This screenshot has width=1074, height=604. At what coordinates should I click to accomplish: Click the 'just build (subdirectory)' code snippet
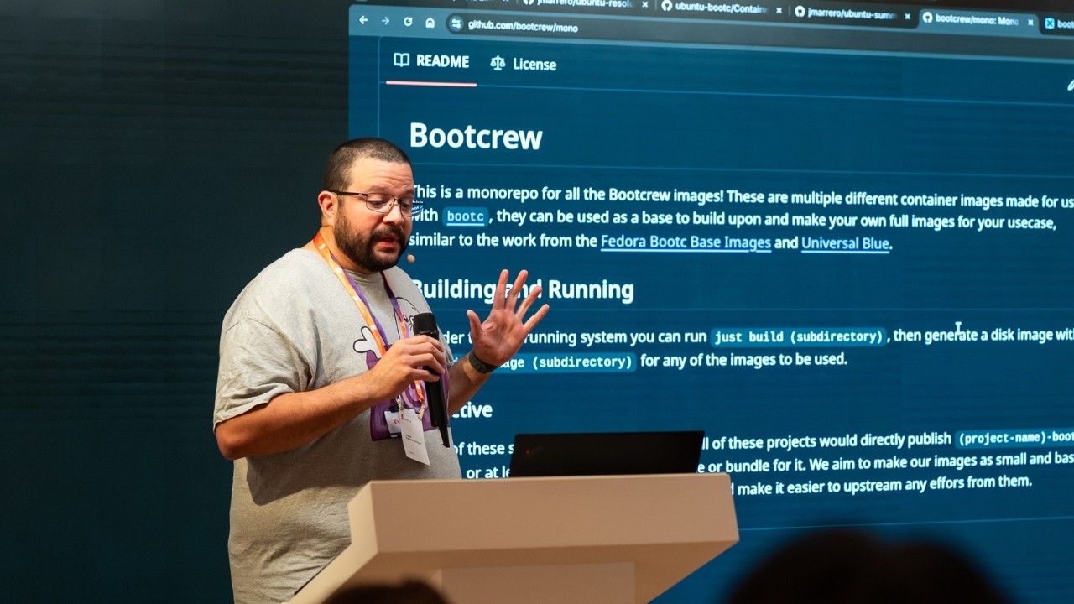coord(798,337)
